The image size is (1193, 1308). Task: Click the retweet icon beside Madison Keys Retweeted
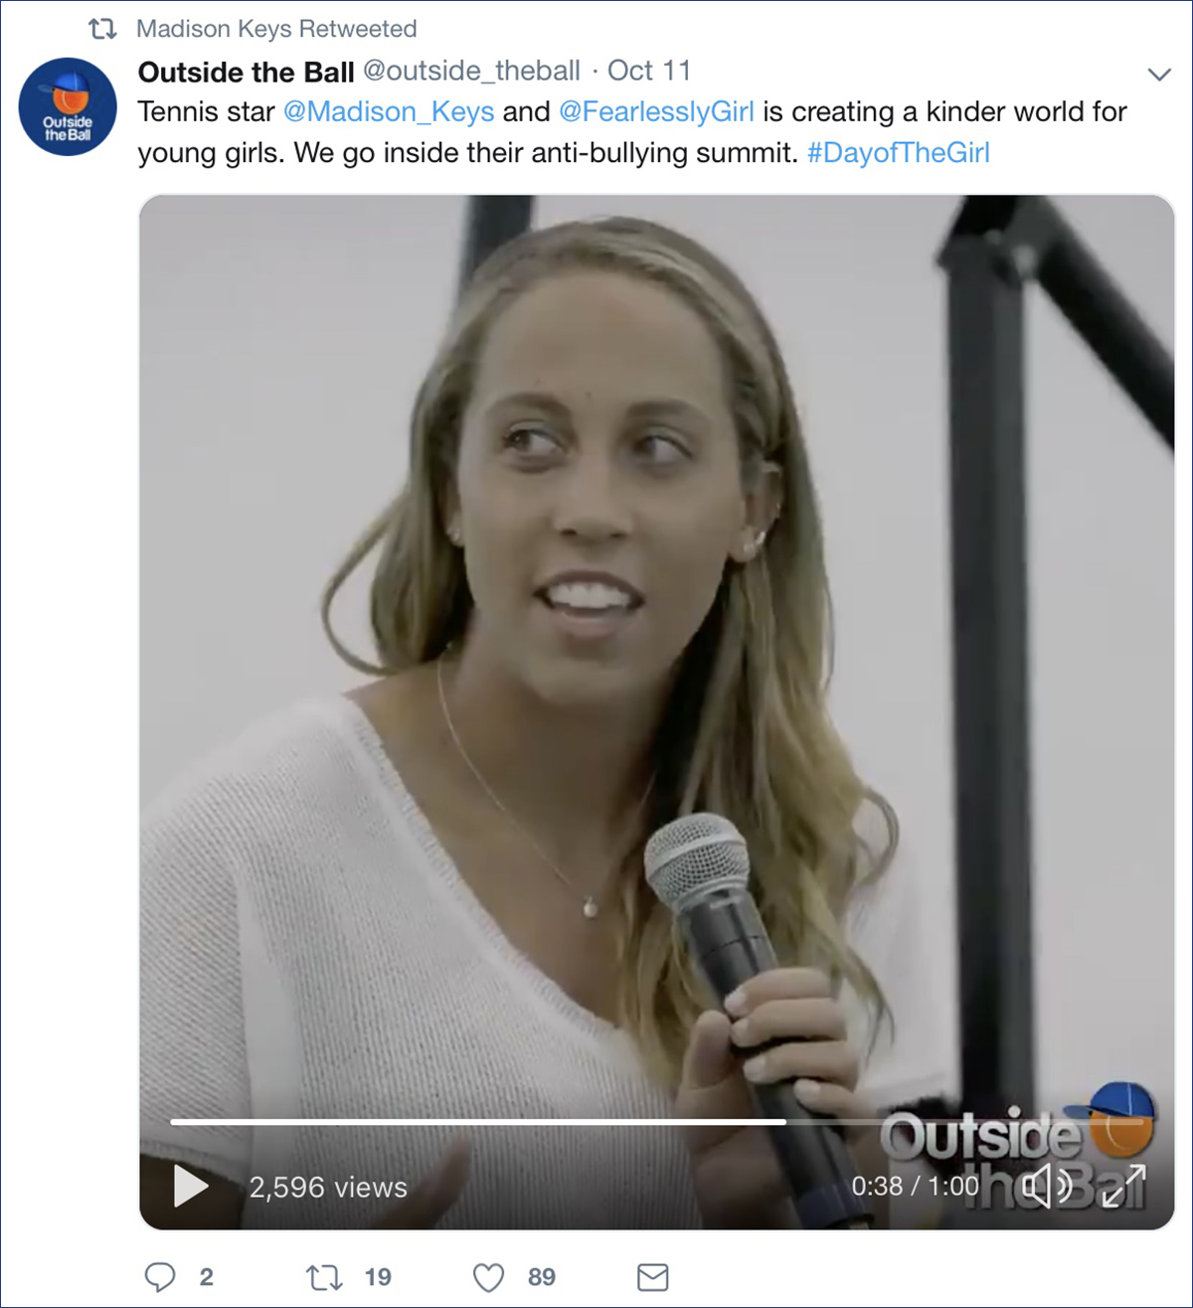[x=102, y=29]
